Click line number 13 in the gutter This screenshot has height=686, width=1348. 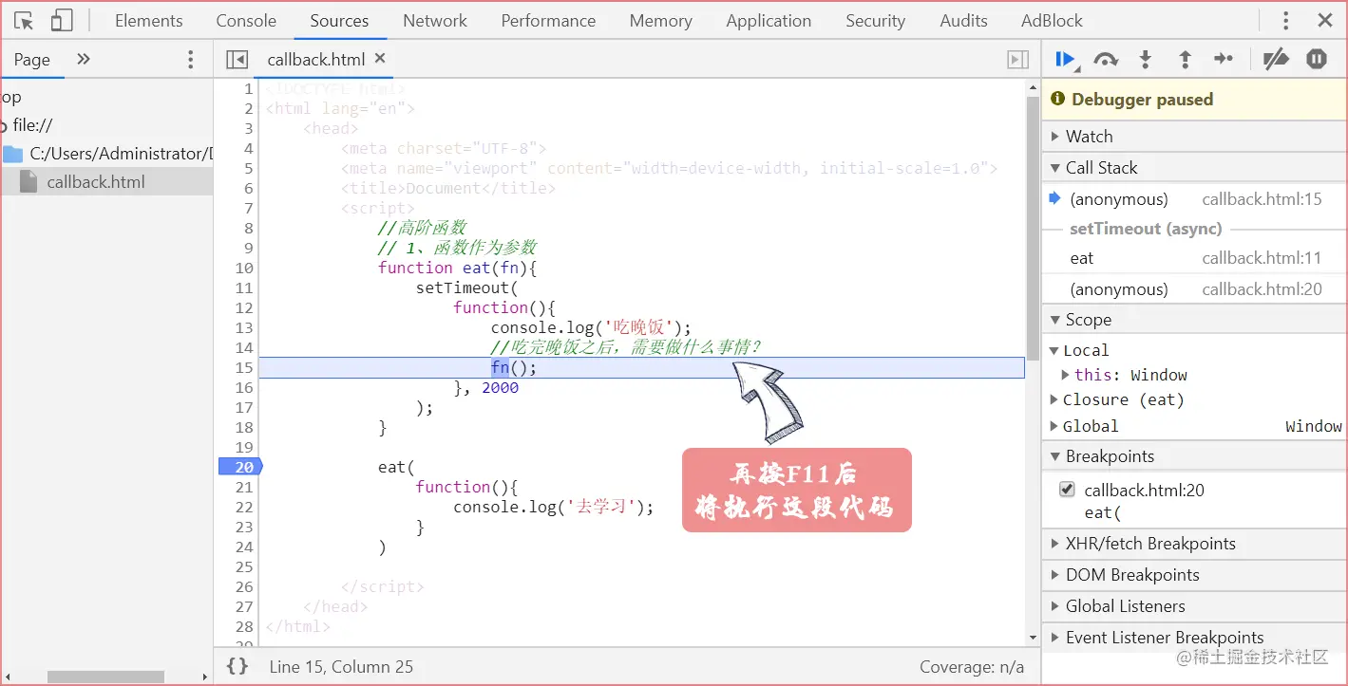point(244,327)
